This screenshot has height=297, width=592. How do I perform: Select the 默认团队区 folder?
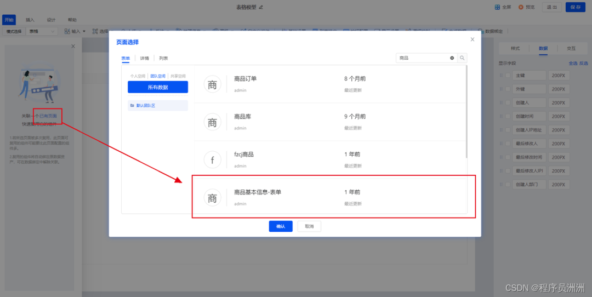click(x=158, y=106)
